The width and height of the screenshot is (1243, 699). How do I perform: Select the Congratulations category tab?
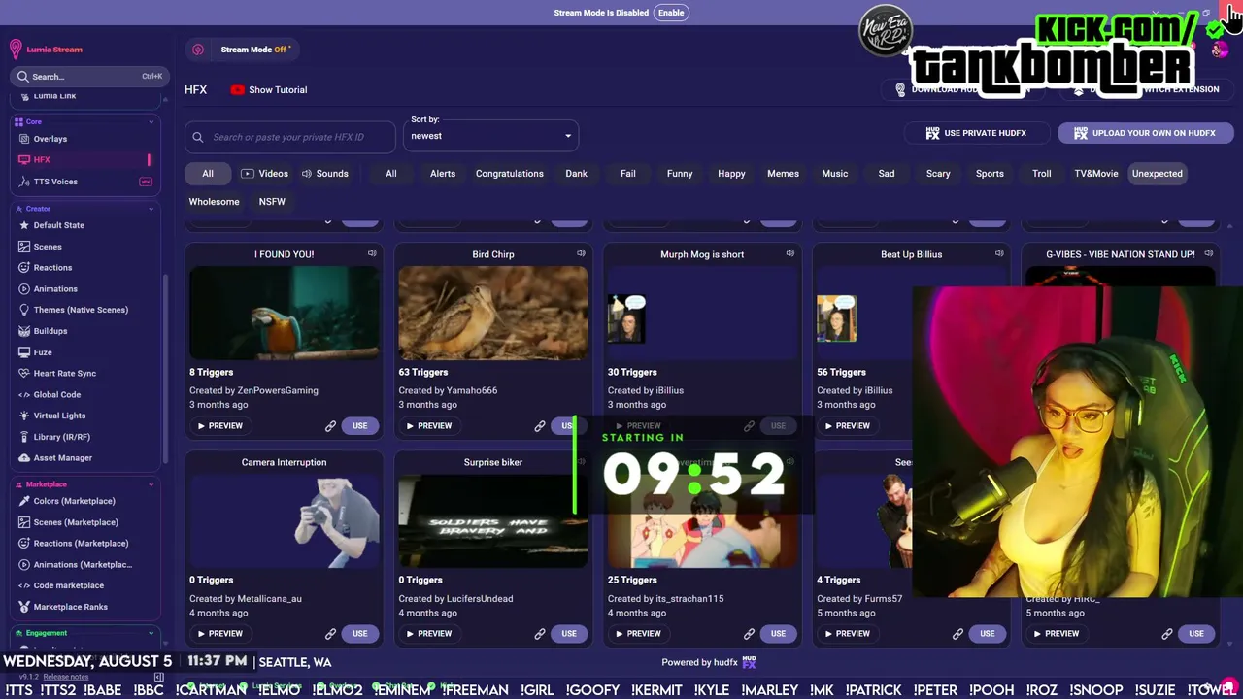510,174
